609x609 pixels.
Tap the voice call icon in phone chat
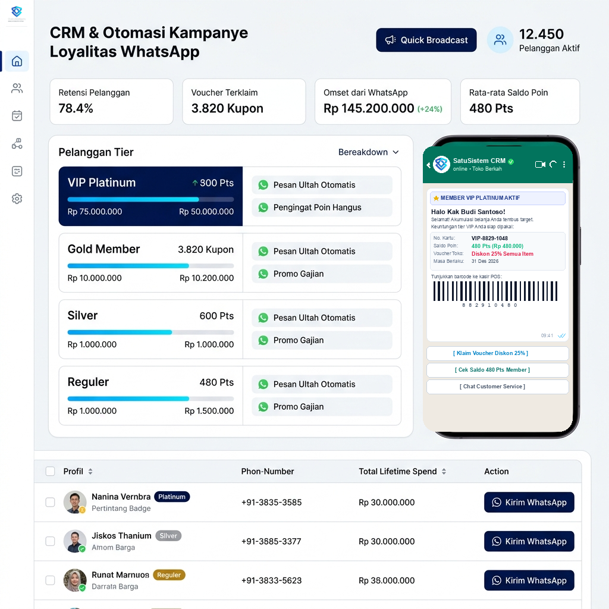click(553, 164)
